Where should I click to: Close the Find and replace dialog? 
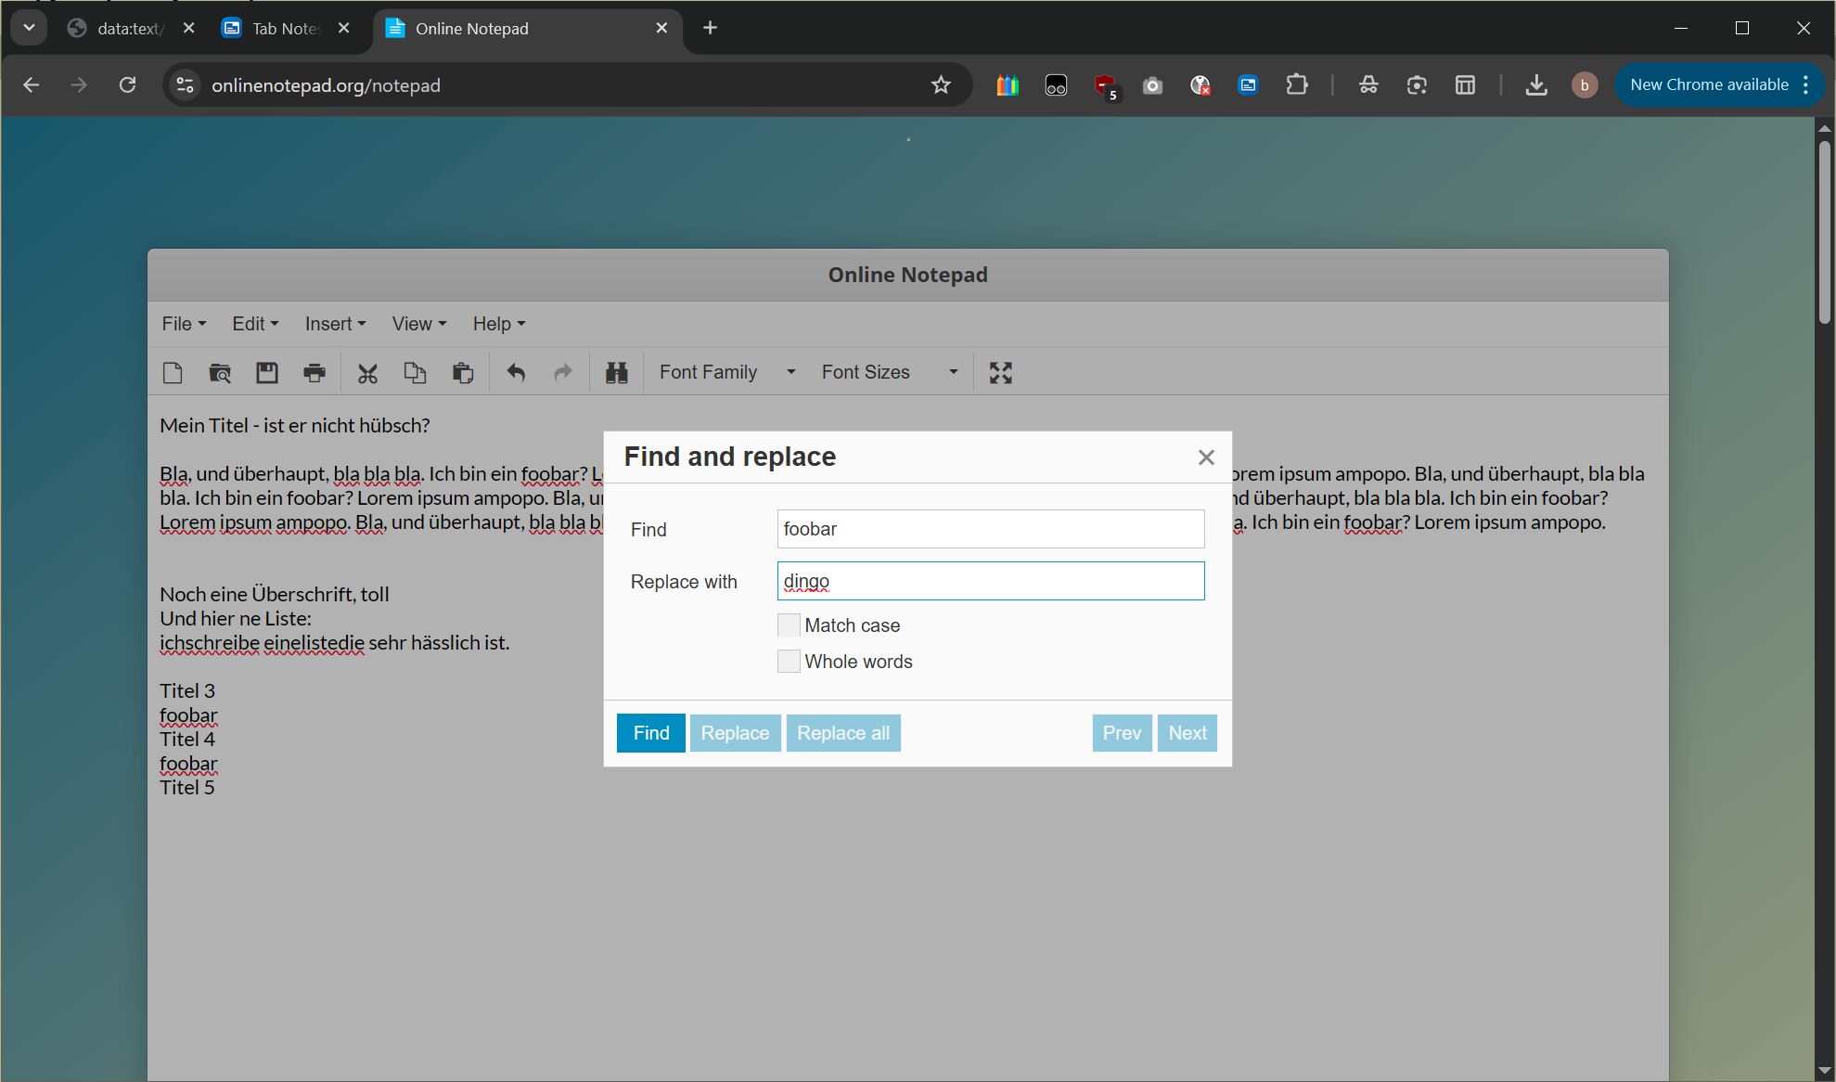[x=1205, y=457]
